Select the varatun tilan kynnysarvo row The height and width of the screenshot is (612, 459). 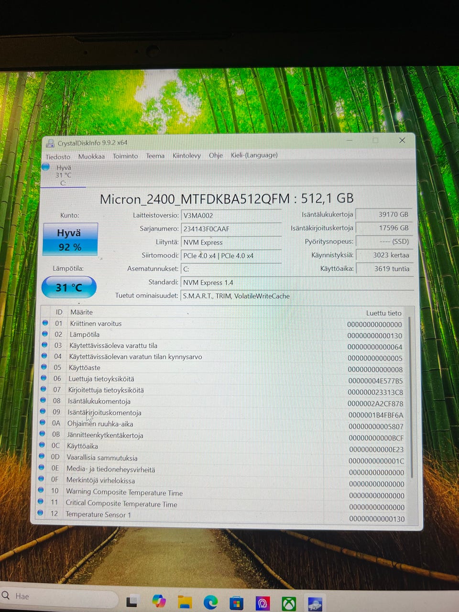click(x=223, y=357)
